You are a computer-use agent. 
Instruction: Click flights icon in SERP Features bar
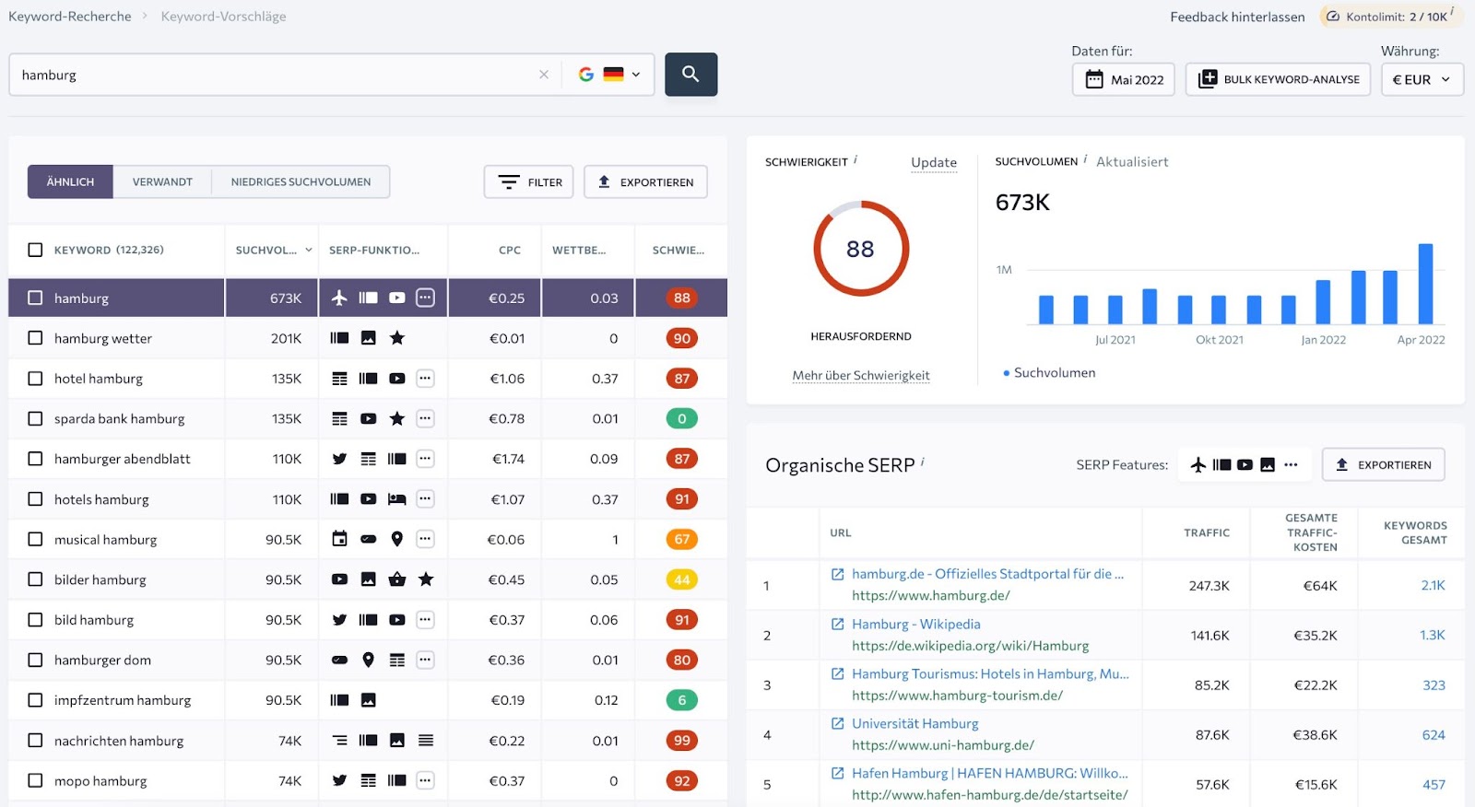[1198, 464]
